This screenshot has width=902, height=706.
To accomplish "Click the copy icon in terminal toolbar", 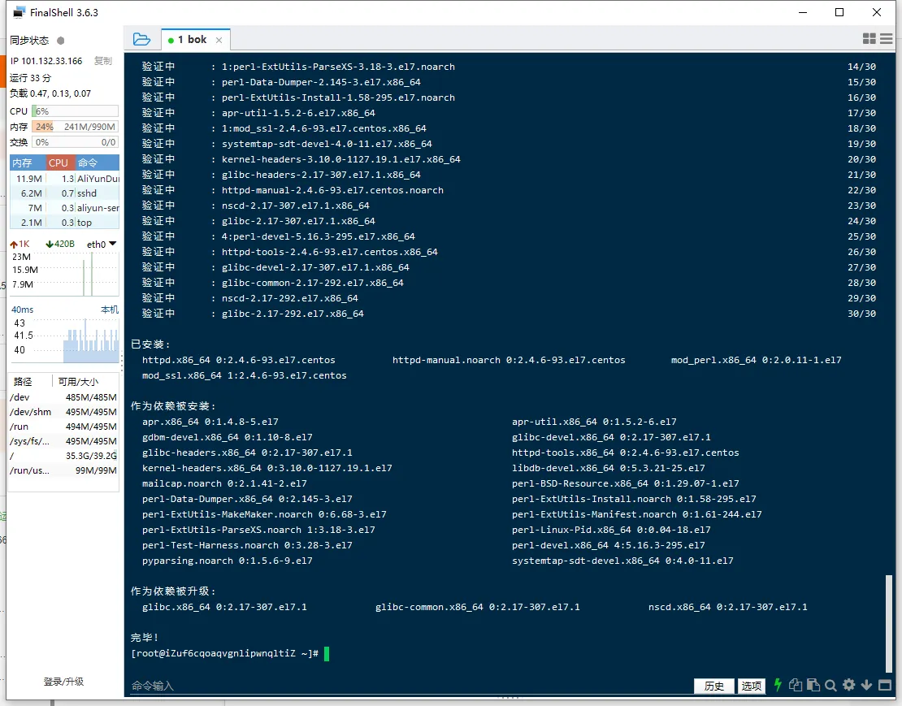I will click(x=795, y=685).
